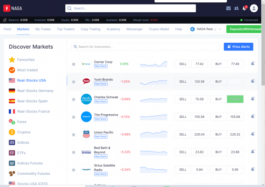Click the Cryptos bitcoin icon
The width and height of the screenshot is (265, 187).
coord(12,132)
